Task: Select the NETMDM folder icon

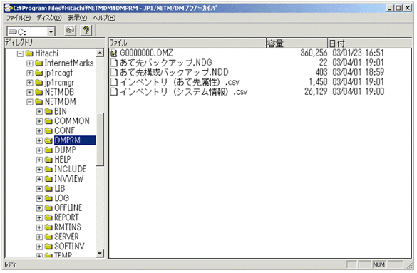Action: (38, 102)
